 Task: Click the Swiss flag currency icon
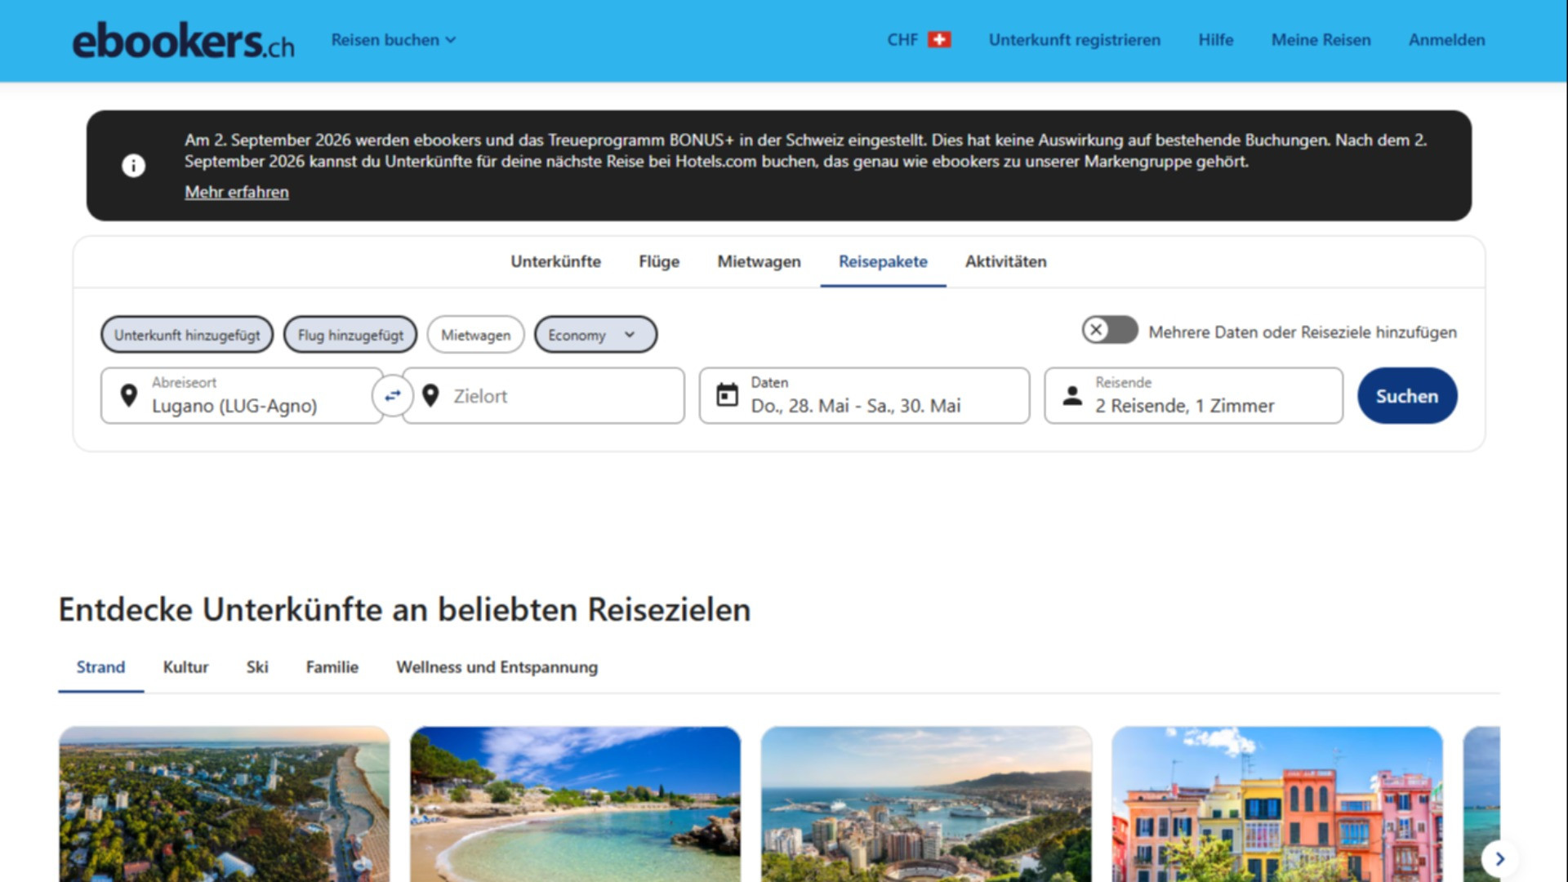939,39
